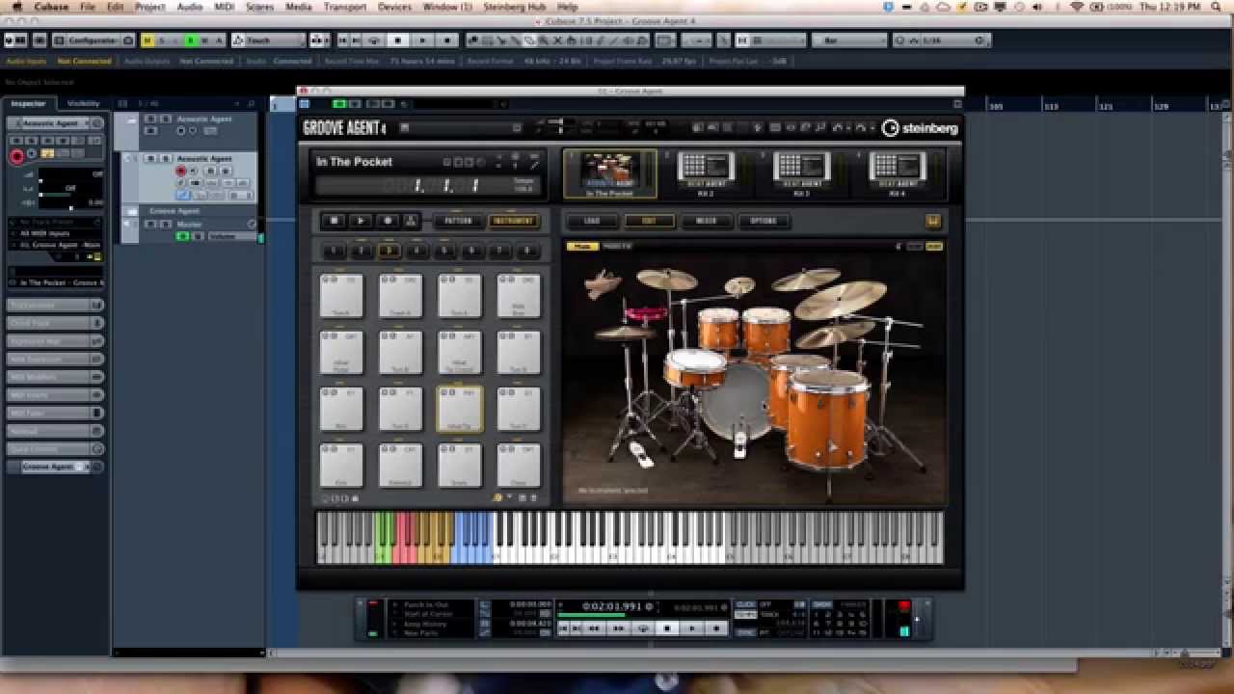Trigger the Kick drum pad

point(341,466)
